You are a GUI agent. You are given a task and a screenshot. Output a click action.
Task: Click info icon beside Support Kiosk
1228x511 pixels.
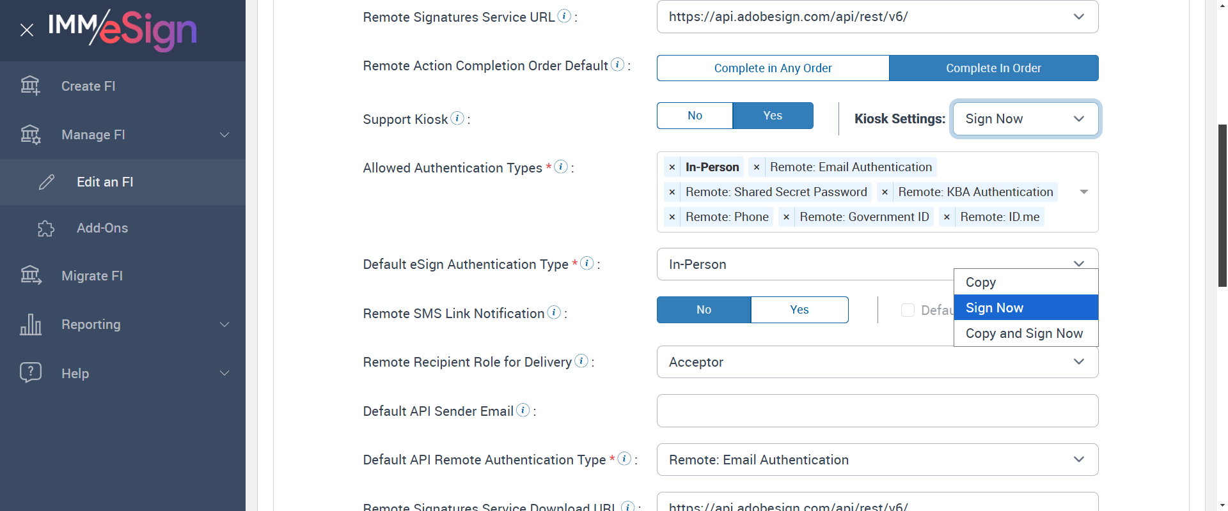[457, 118]
